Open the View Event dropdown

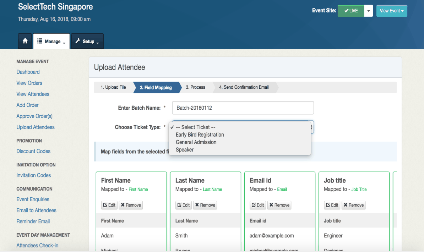click(392, 11)
